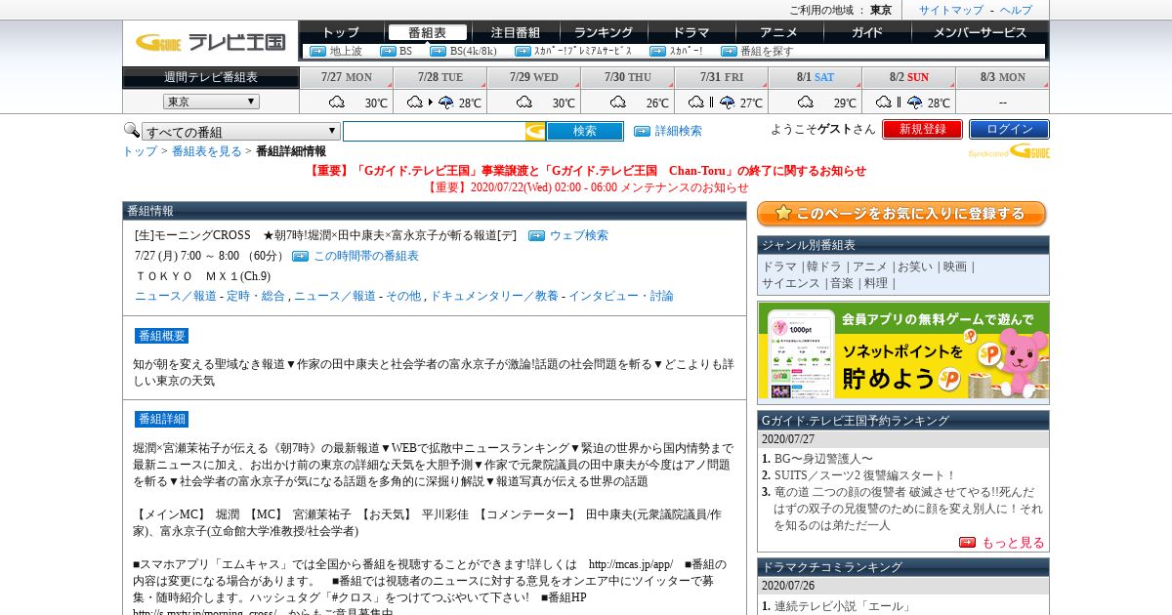Click the 番組表を見る breadcrumb link

(x=207, y=151)
